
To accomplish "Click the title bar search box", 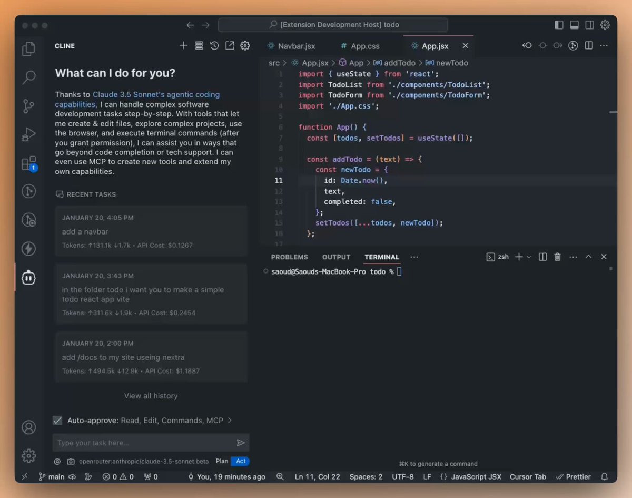I will click(333, 25).
